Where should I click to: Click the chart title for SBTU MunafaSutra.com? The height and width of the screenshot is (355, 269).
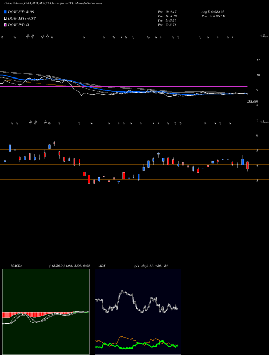(x=53, y=3)
